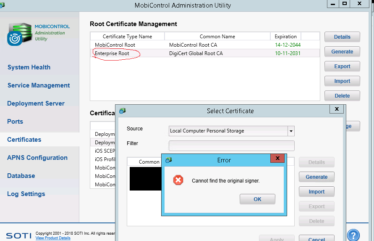
Task: Click Cancel in Select Certificate dialog
Action: coord(316,238)
